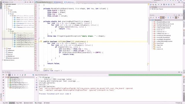The height and width of the screenshot is (104, 185).
Task: Expand the assembly folder
Action: pyautogui.click(x=9, y=12)
